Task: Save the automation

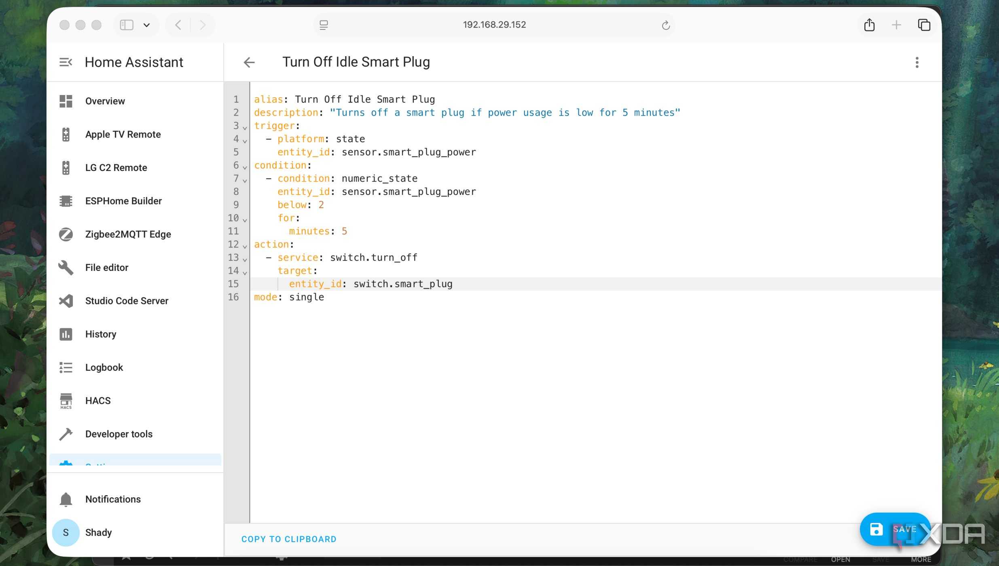Action: pos(895,529)
